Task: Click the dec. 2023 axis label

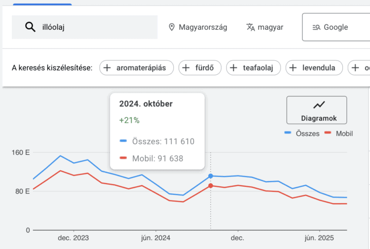Action: point(73,238)
